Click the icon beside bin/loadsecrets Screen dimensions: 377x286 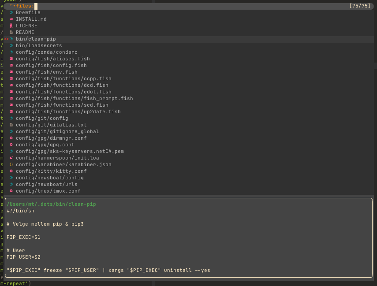pyautogui.click(x=11, y=45)
